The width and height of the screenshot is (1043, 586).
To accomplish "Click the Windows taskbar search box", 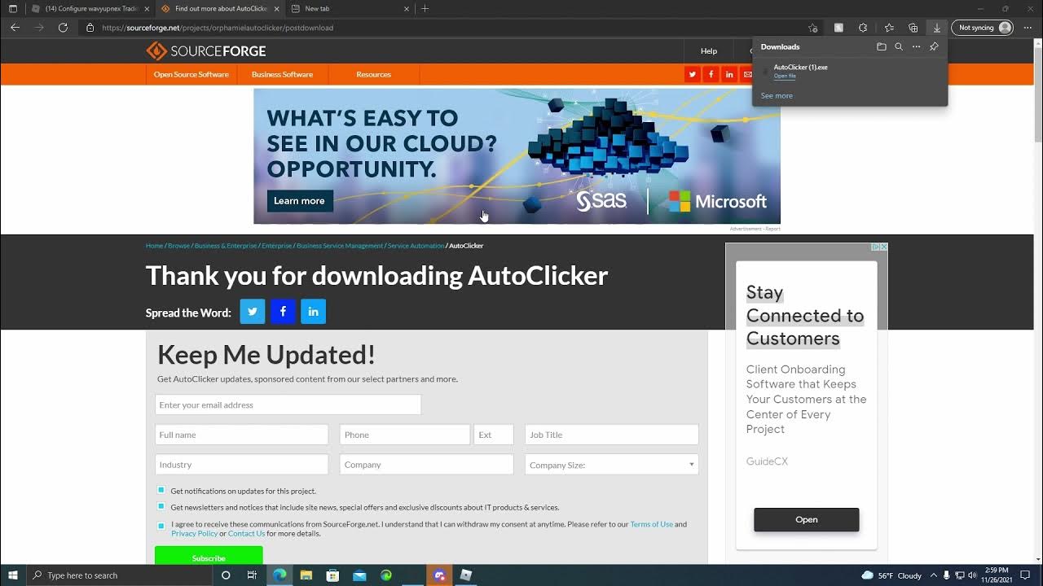I will tap(118, 575).
